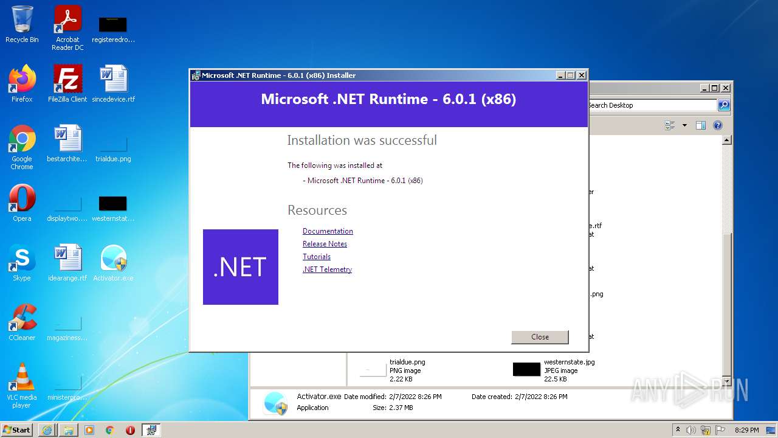778x438 pixels.
Task: Toggle Explorer preview pane icon
Action: point(701,125)
